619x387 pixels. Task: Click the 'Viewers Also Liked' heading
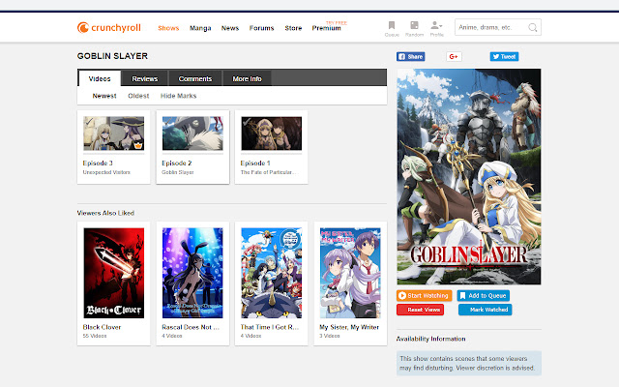[105, 213]
